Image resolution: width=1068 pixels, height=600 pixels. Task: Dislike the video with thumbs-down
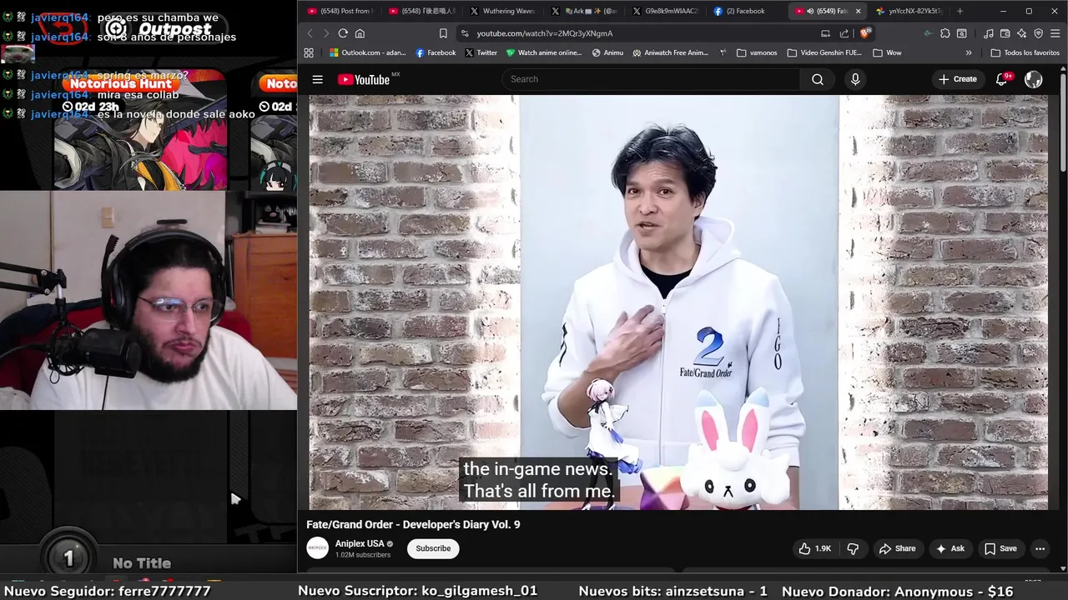coord(853,548)
